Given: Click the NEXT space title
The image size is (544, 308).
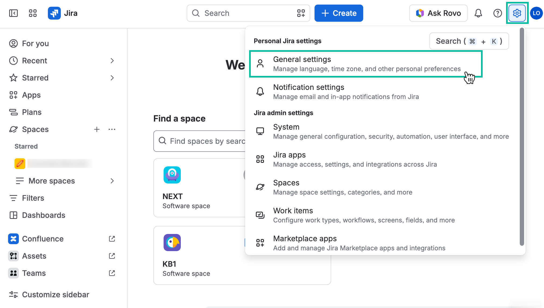Looking at the screenshot, I should [172, 196].
